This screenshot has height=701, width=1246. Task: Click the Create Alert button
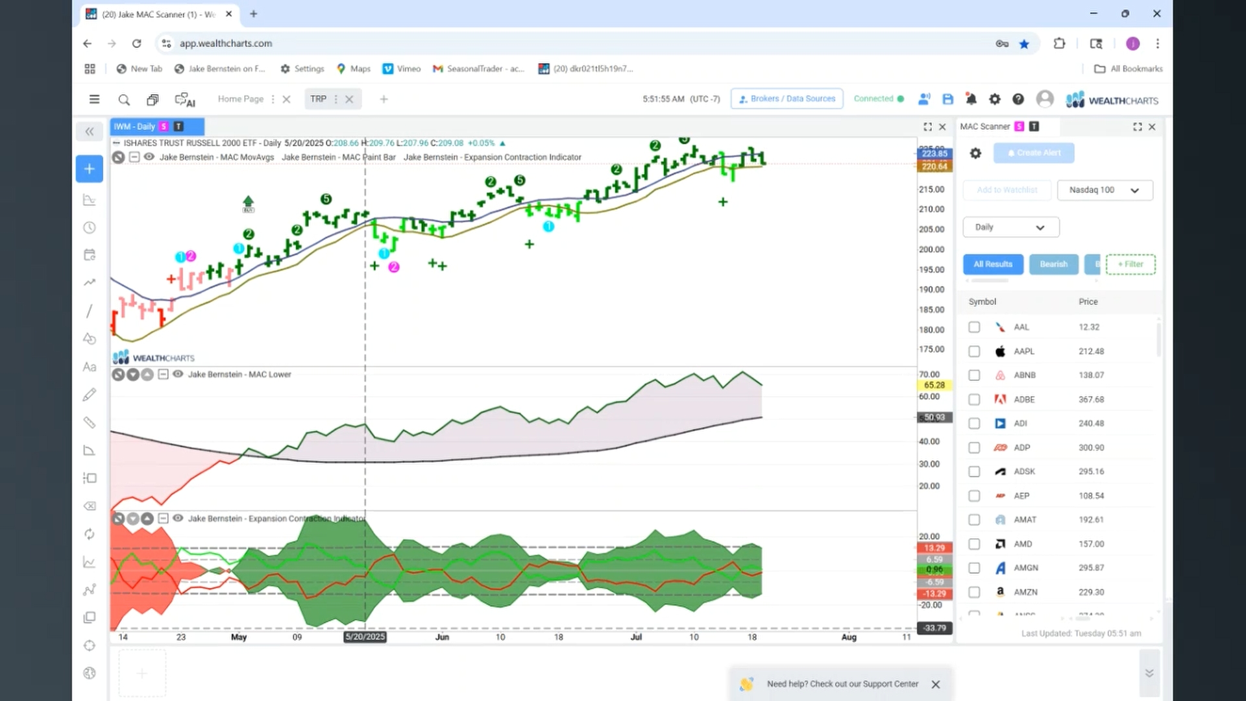1034,153
